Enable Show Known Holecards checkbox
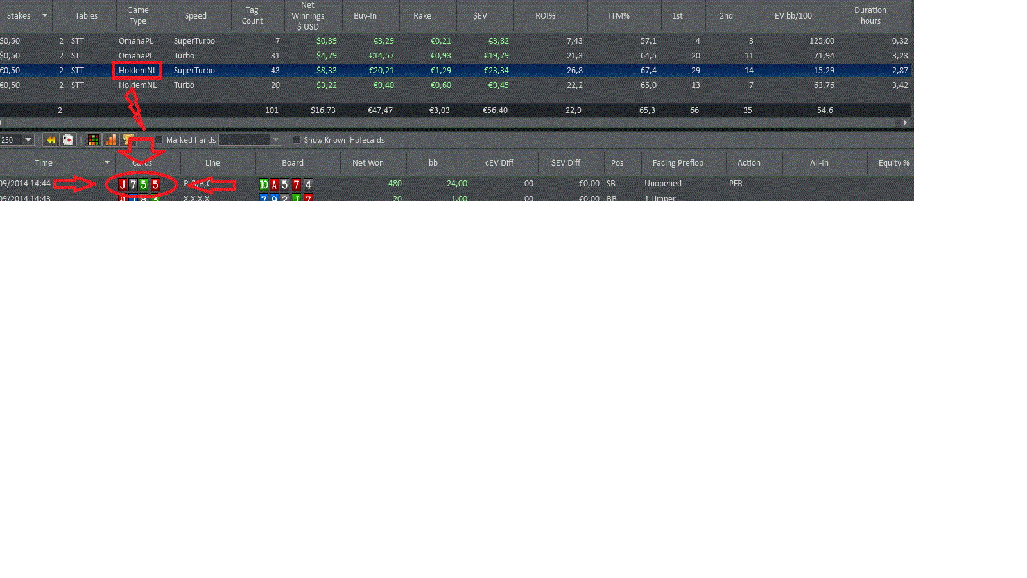 [x=297, y=139]
